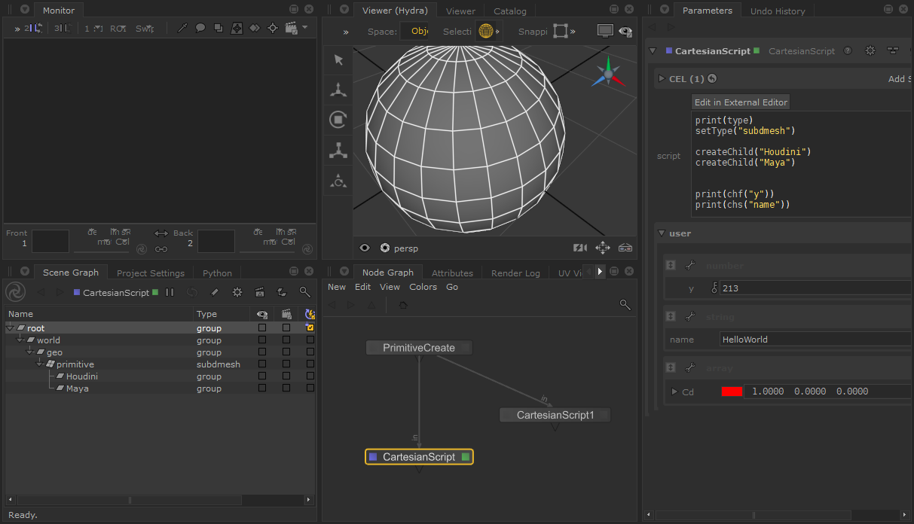This screenshot has width=914, height=524.
Task: Toggle render checkbox for primitive row
Action: tap(286, 364)
